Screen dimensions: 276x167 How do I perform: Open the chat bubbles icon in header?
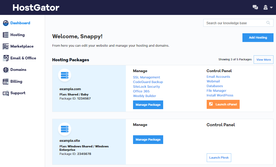point(255,7)
